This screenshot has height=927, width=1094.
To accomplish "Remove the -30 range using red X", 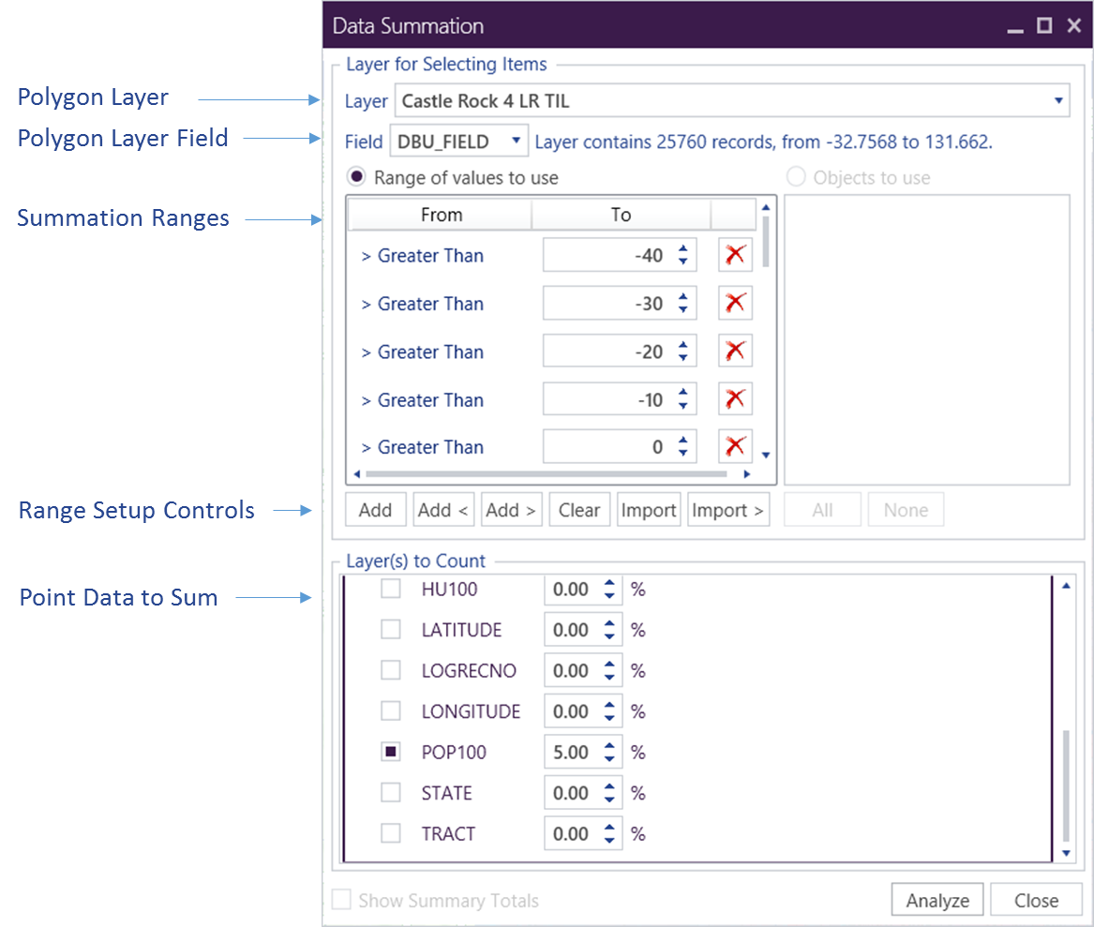I will 735,303.
